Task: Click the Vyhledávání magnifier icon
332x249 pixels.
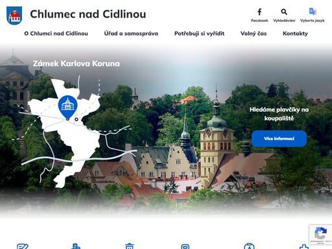Action: 284,12
